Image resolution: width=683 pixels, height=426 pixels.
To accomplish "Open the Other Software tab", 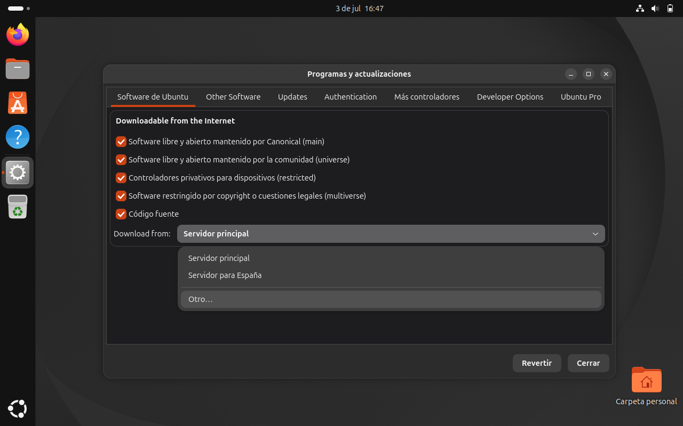I will (x=233, y=97).
